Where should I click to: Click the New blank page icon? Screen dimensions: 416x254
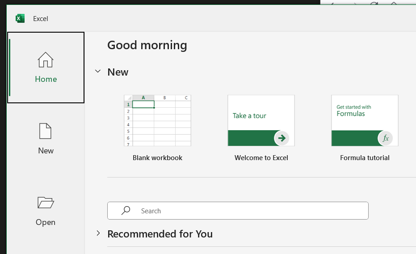pyautogui.click(x=46, y=131)
